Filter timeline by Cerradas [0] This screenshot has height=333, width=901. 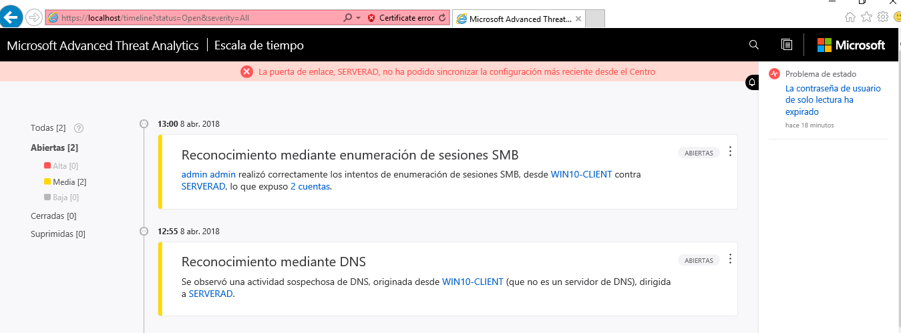click(53, 216)
